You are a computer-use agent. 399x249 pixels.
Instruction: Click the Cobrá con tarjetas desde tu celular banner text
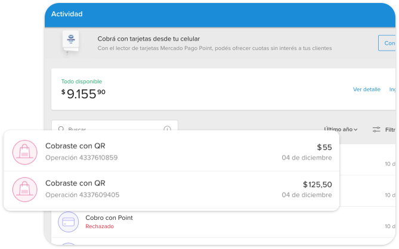click(149, 39)
